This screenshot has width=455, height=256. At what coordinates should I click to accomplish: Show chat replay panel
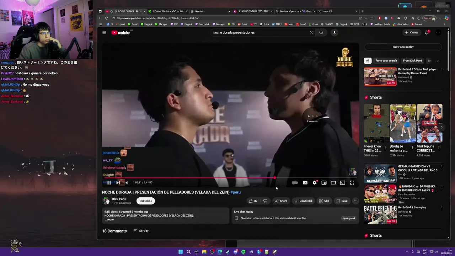pos(403,47)
